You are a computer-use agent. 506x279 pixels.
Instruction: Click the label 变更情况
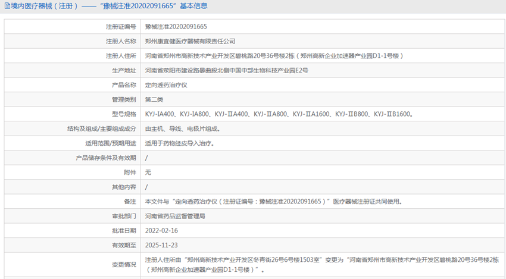pos(124,265)
